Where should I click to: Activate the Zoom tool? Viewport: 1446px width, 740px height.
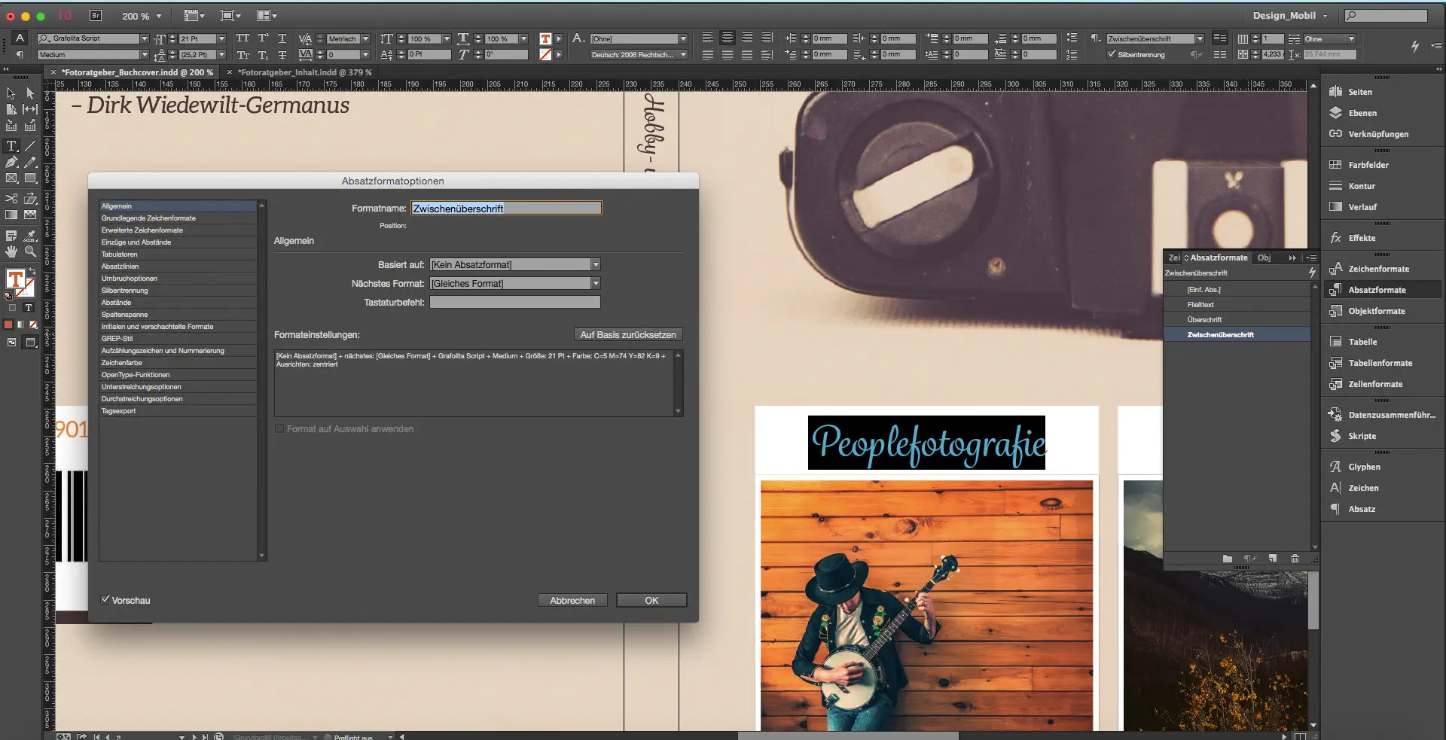point(30,251)
